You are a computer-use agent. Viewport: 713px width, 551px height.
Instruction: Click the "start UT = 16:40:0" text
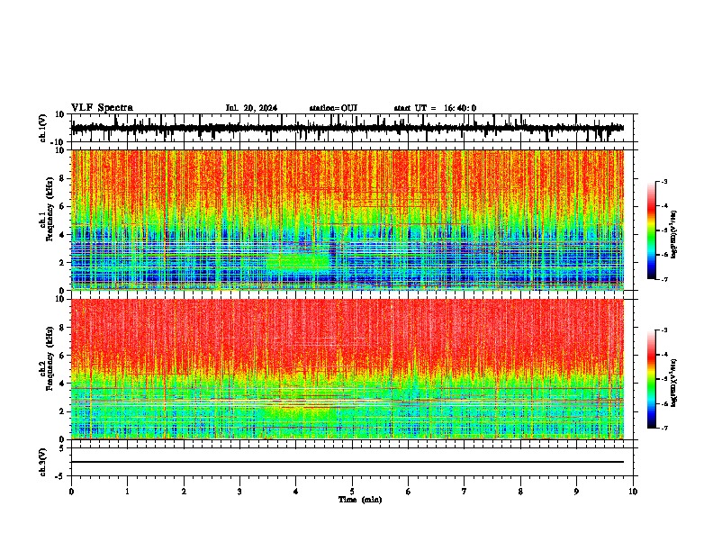click(x=435, y=108)
